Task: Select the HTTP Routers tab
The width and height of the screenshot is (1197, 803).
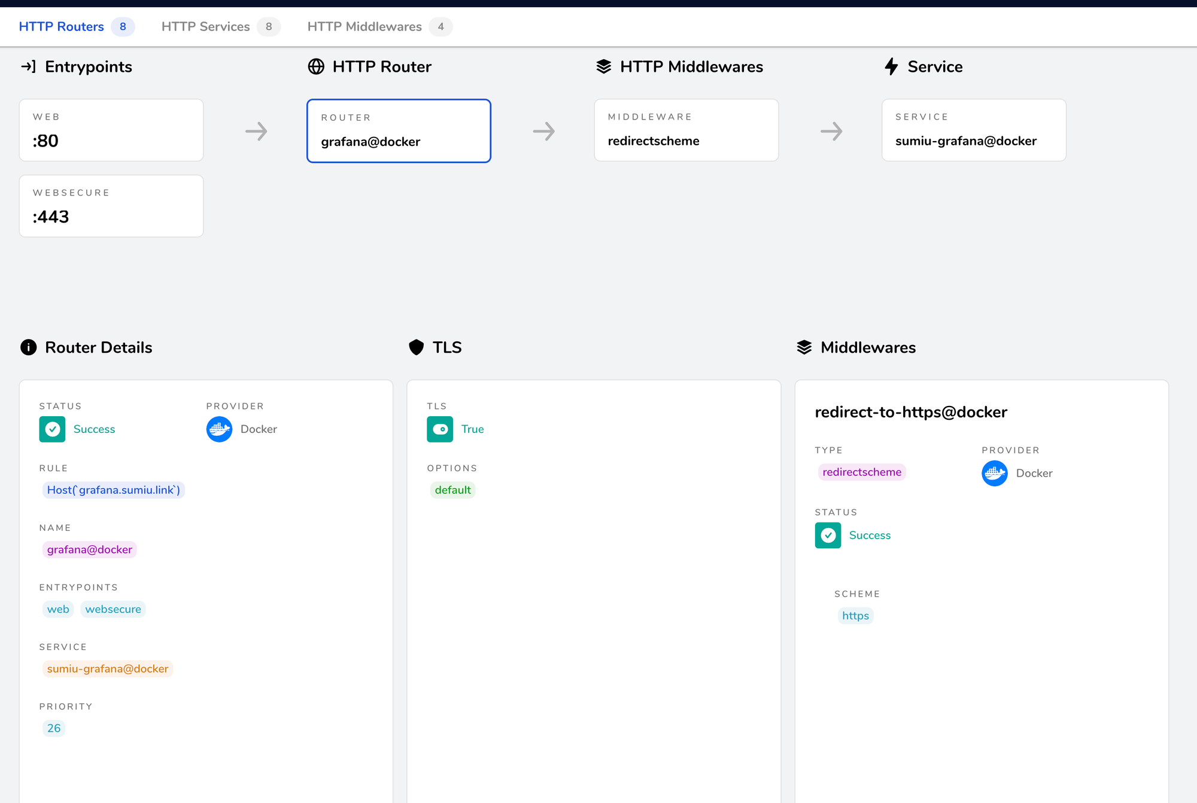Action: pos(61,27)
